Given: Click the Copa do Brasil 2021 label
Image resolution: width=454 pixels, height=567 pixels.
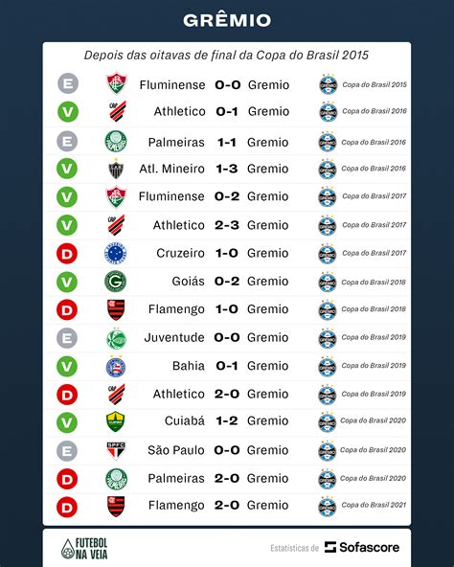Looking at the screenshot, I should click(374, 505).
